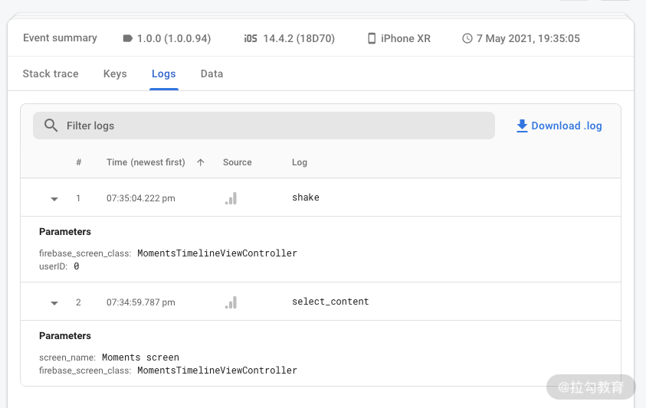The width and height of the screenshot is (646, 408).
Task: Click OS version 14.4.2 (18D70)
Action: coord(299,38)
